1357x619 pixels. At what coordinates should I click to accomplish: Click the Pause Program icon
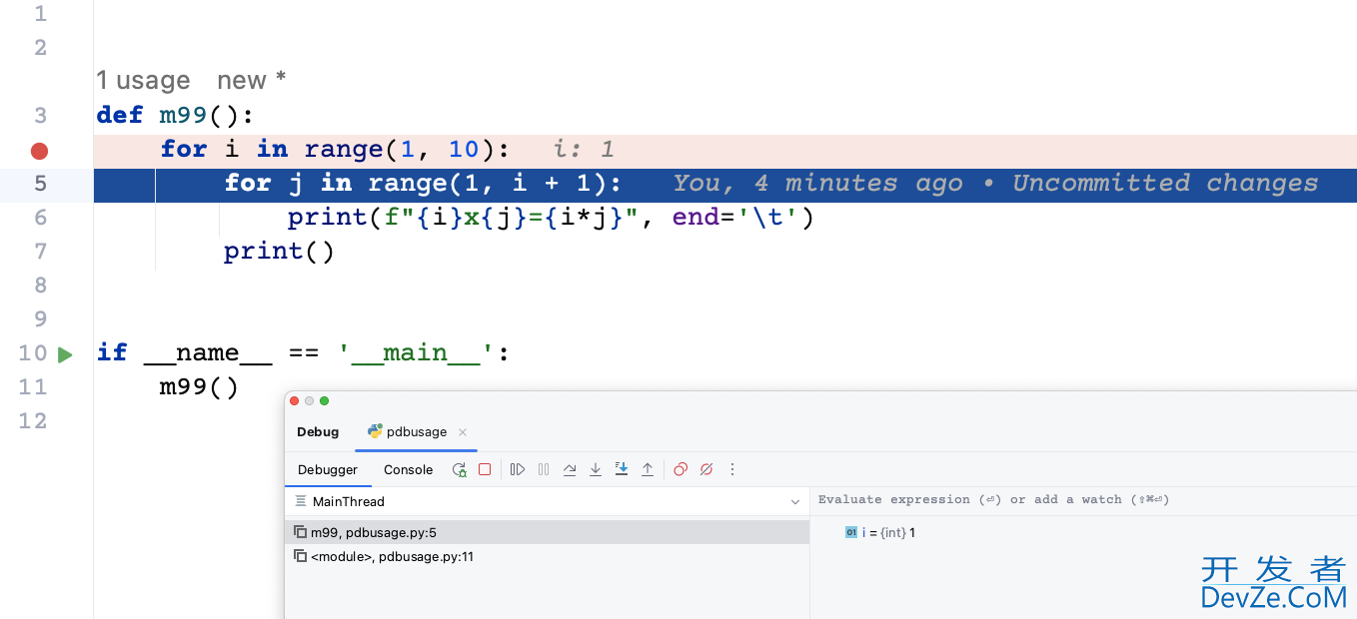[544, 469]
